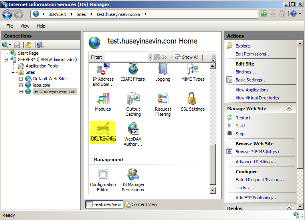Open the Help menu
Viewport: 305px width, 220px height.
tap(41, 26)
